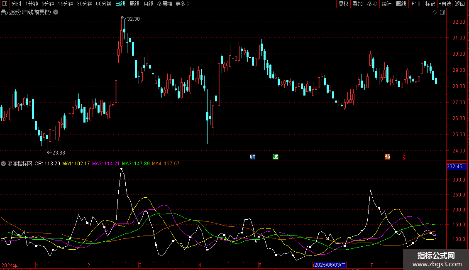Click the MA3: 147.89 label

(x=136, y=164)
